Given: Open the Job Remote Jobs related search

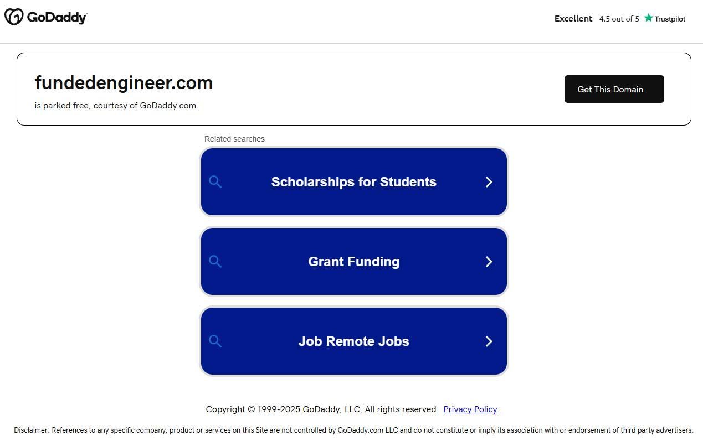Looking at the screenshot, I should (353, 341).
